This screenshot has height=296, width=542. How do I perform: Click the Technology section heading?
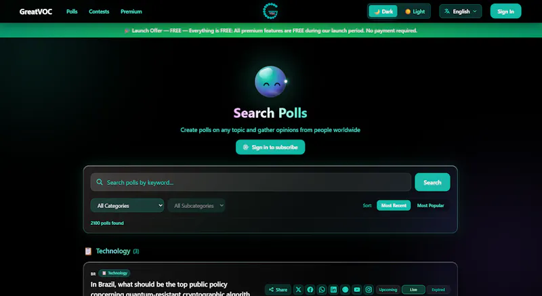pyautogui.click(x=113, y=251)
